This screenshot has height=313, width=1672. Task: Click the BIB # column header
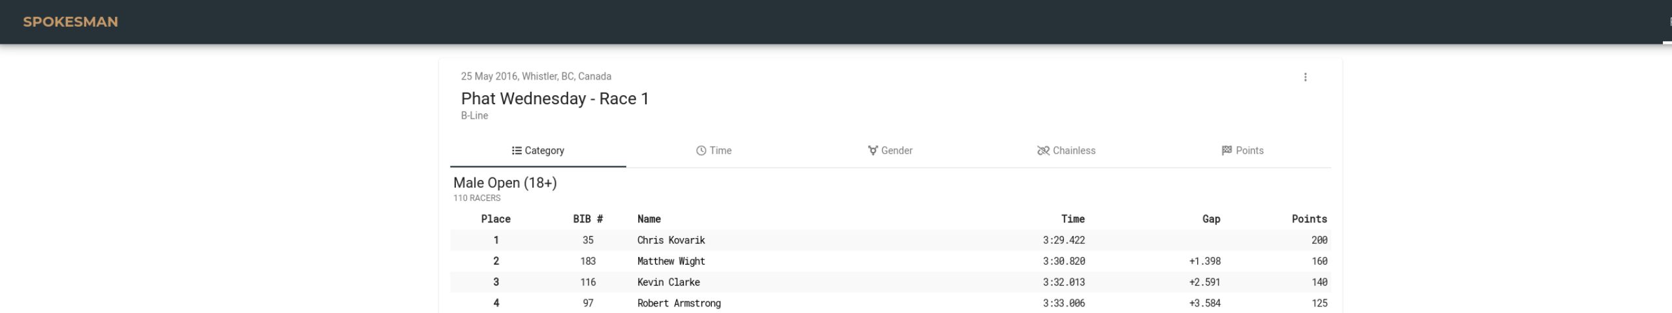588,219
